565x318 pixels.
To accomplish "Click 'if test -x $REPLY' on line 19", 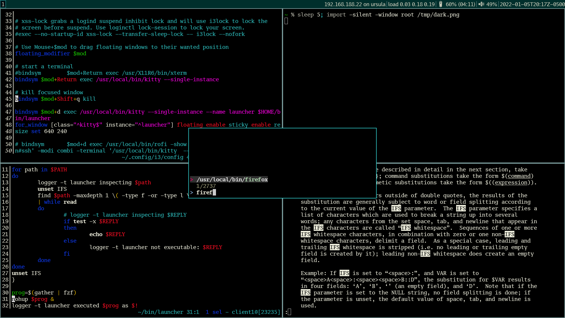I will pyautogui.click(x=91, y=221).
